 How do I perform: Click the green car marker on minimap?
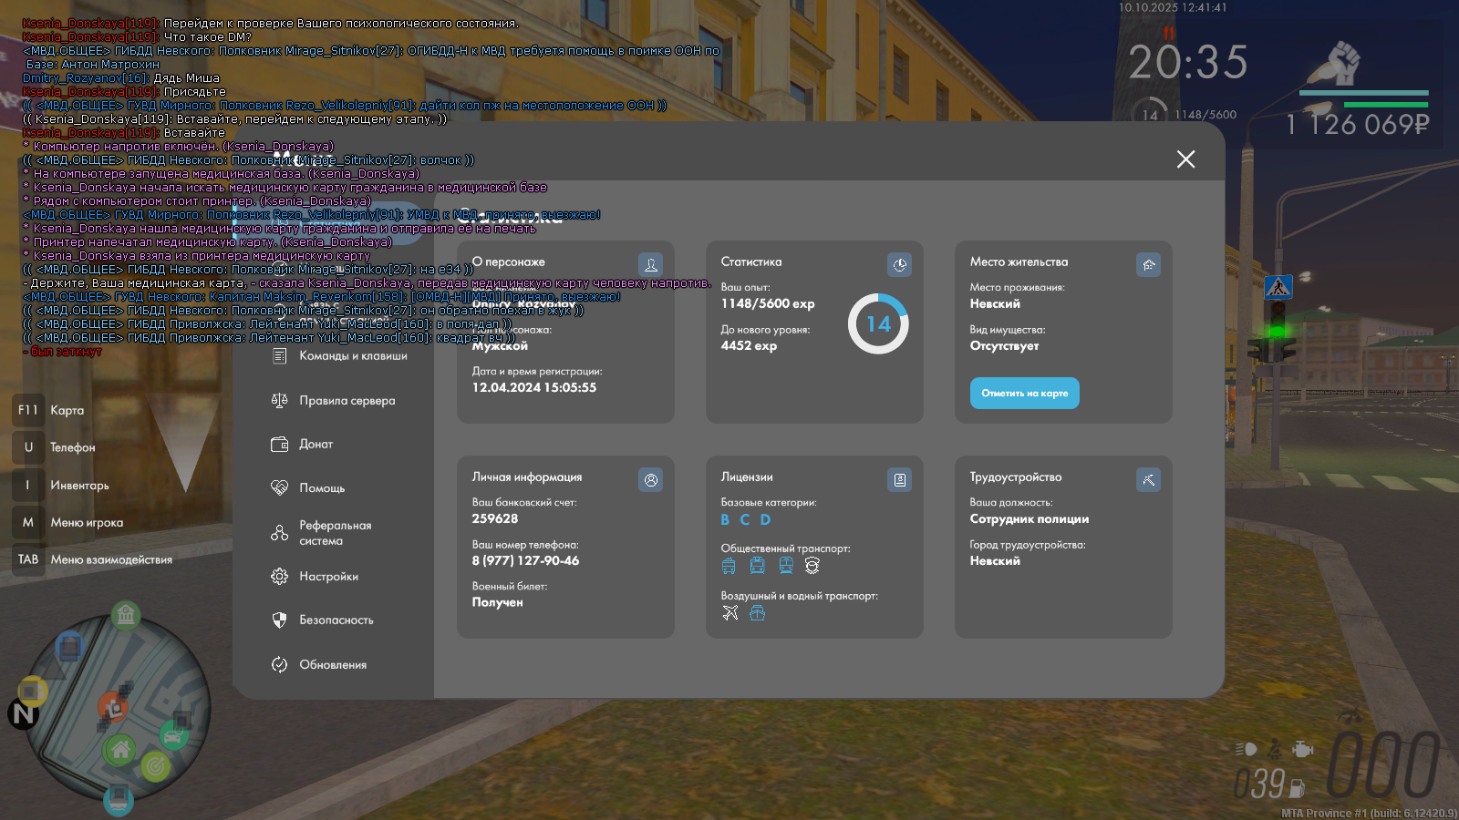[172, 733]
